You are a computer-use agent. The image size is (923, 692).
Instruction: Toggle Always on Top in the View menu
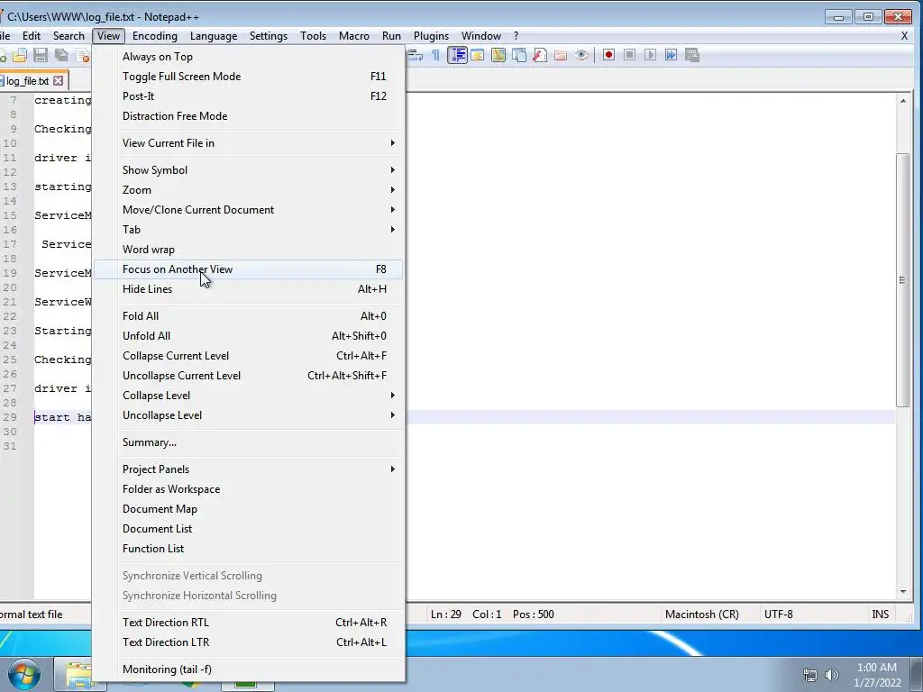(x=249, y=57)
